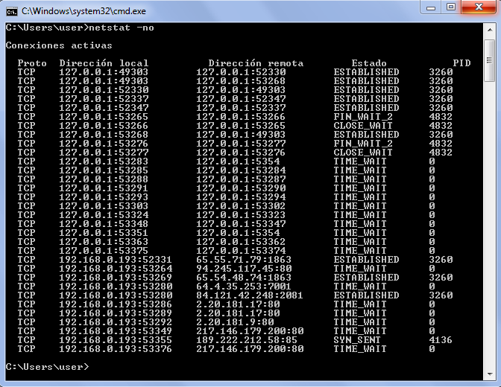Maximize the cmd.exe window
The image size is (501, 387).
[451, 7]
